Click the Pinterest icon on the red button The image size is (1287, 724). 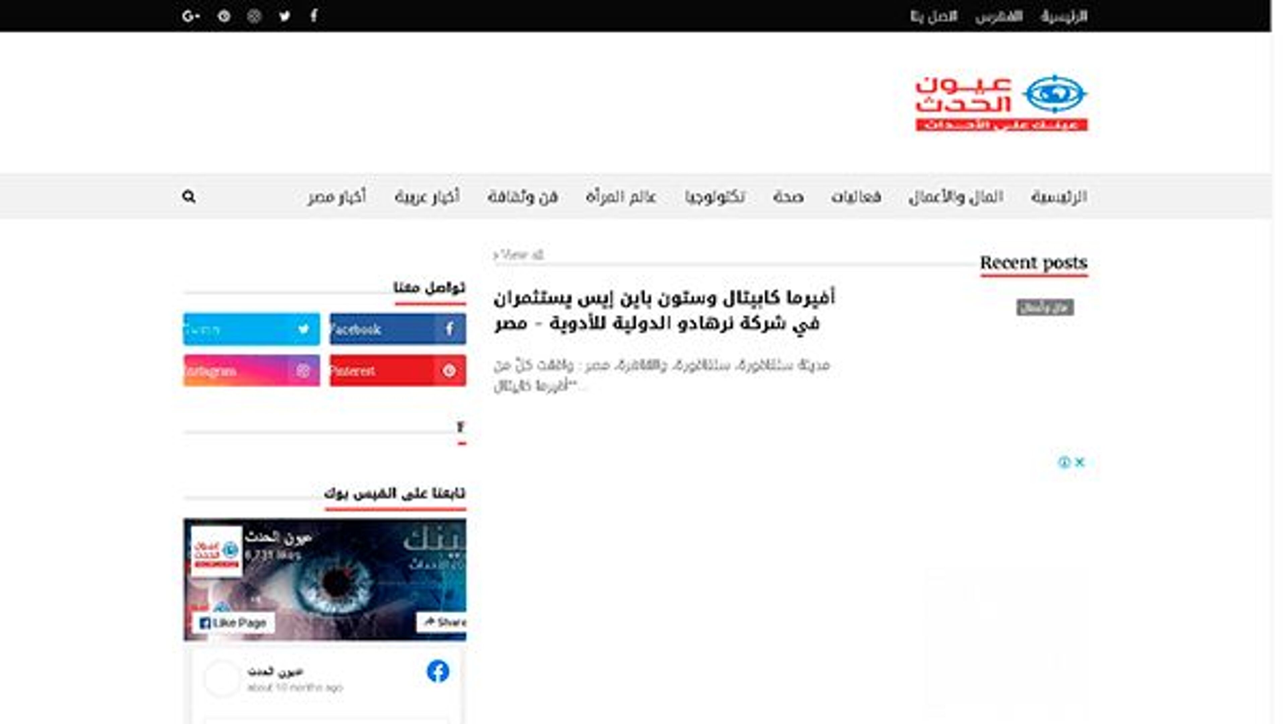tap(449, 371)
